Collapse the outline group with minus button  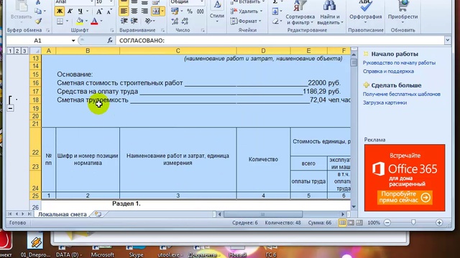click(10, 108)
